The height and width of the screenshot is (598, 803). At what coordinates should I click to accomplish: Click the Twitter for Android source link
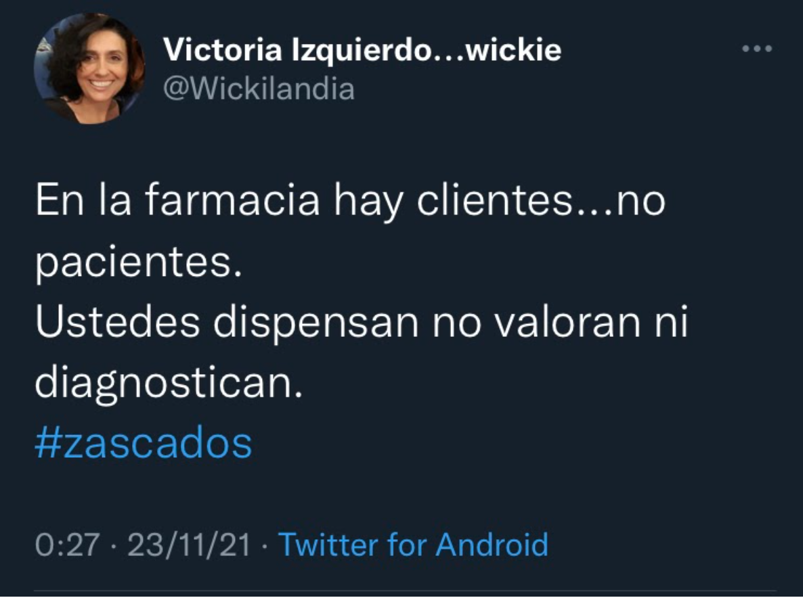coord(413,544)
